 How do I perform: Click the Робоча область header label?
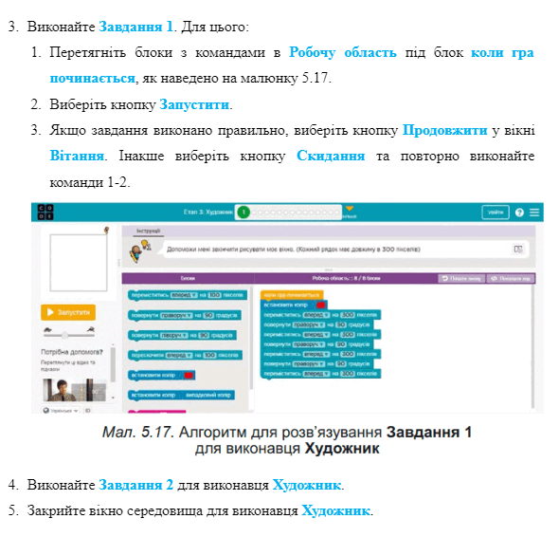tap(346, 278)
